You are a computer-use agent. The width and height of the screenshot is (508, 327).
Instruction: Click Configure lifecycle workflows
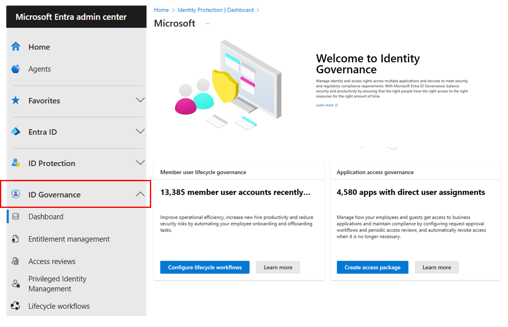204,267
